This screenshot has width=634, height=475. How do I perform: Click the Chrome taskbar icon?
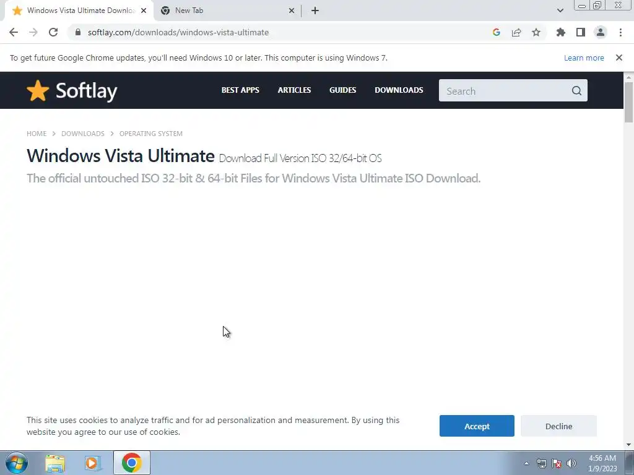tap(131, 463)
